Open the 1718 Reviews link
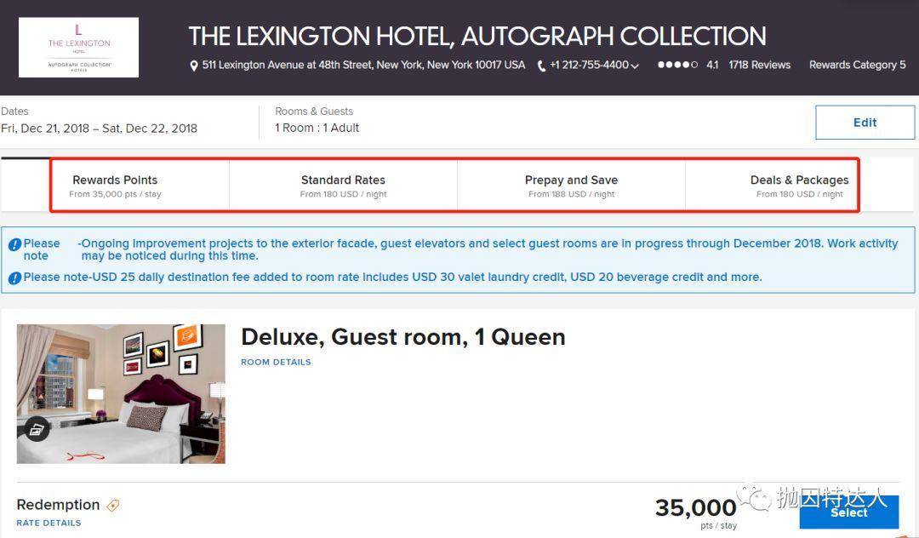Viewport: 919px width, 538px height. coord(759,65)
